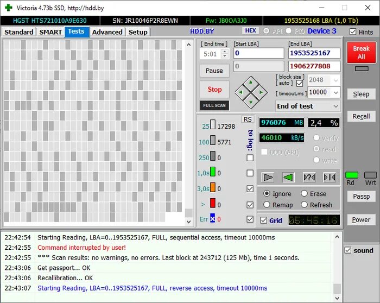
Task: Click the HEX button
Action: pyautogui.click(x=251, y=30)
